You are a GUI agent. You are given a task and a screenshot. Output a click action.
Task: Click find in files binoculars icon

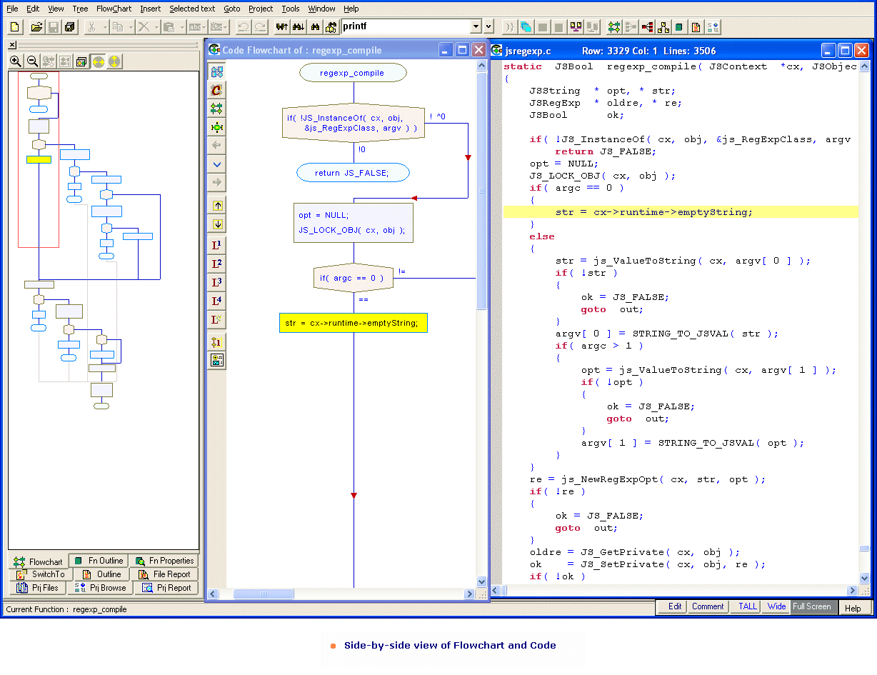pyautogui.click(x=331, y=27)
